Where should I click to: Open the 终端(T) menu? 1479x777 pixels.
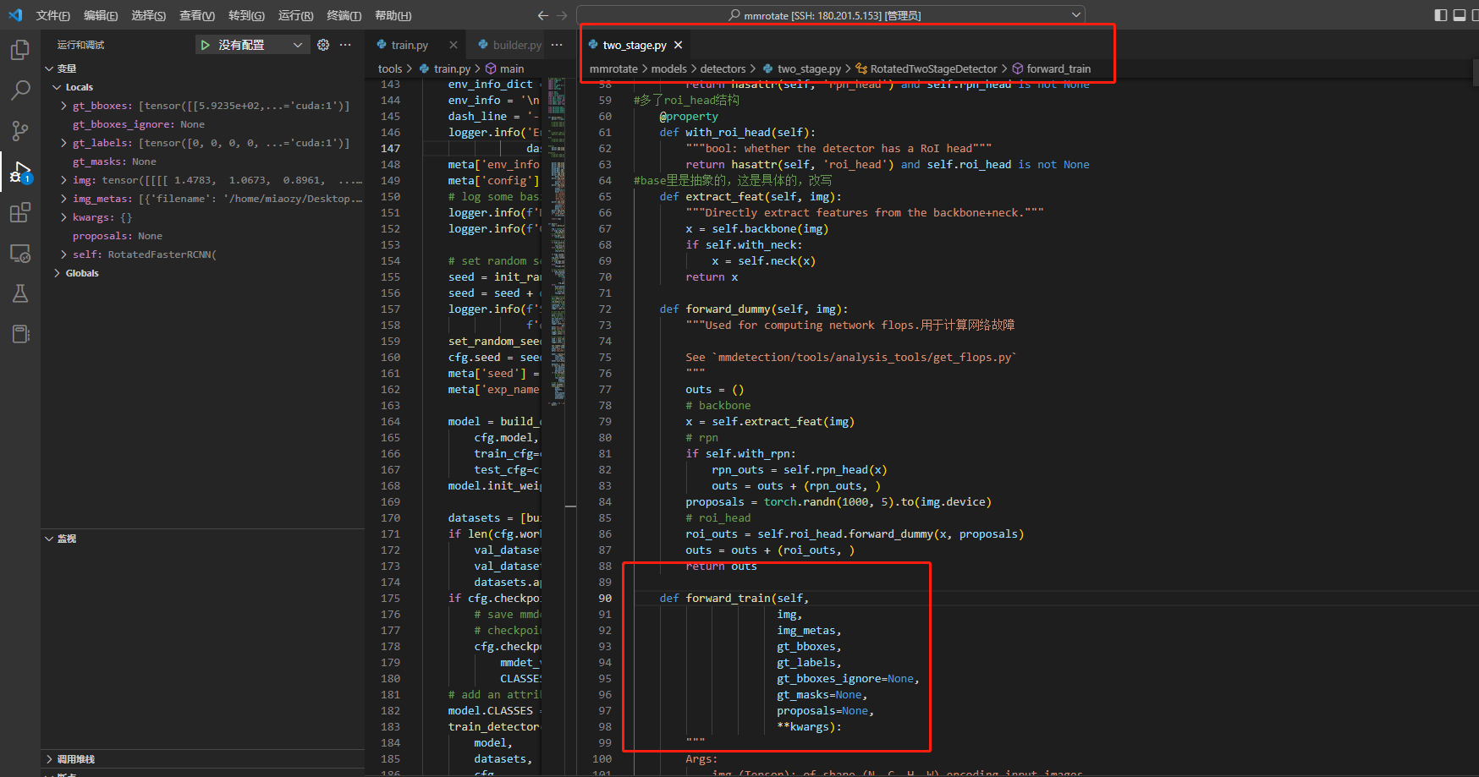coord(344,15)
